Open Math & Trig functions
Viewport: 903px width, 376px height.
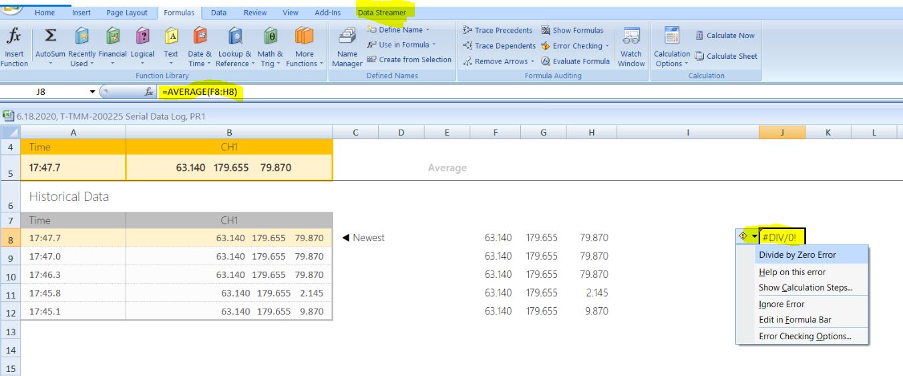[x=270, y=47]
